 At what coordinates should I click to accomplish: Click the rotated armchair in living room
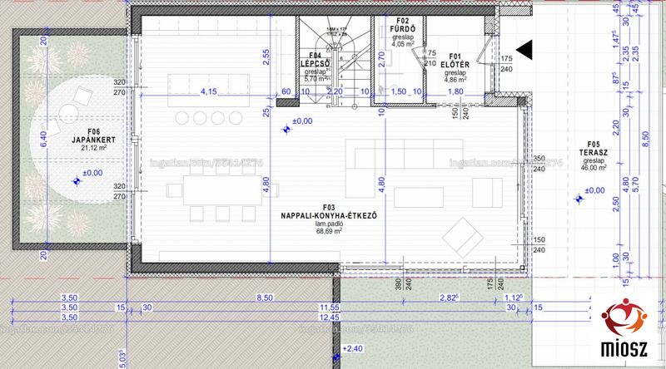pyautogui.click(x=463, y=238)
